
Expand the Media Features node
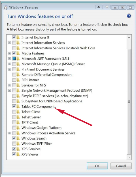tap(9, 53)
